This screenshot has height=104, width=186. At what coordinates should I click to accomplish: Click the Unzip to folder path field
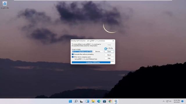pyautogui.click(x=82, y=51)
